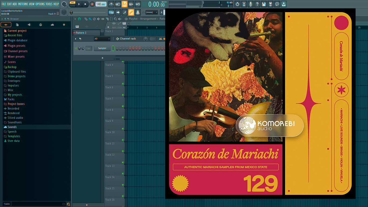Toggle the metronome icon
The image size is (368, 207).
coord(111,4)
